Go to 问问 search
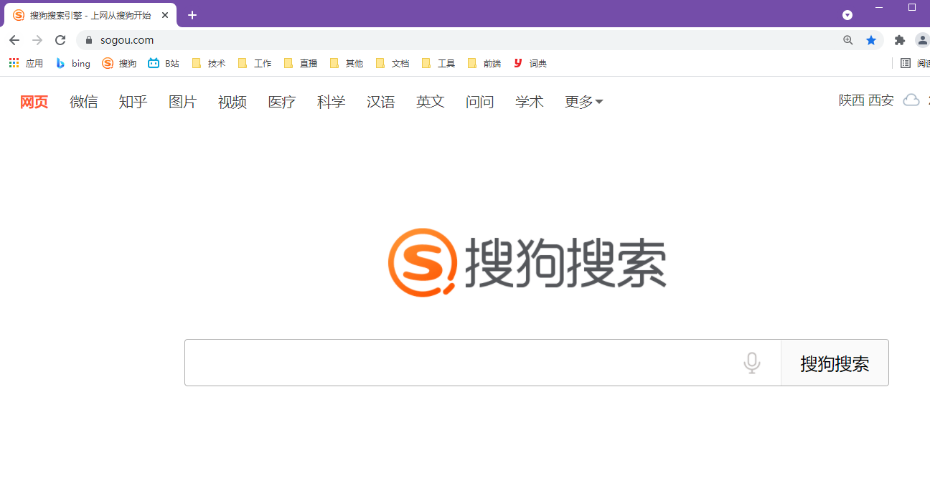930x483 pixels. click(x=479, y=102)
